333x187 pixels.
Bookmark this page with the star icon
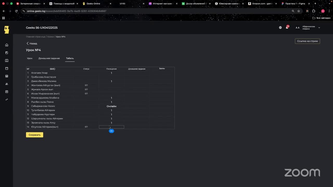click(x=299, y=11)
